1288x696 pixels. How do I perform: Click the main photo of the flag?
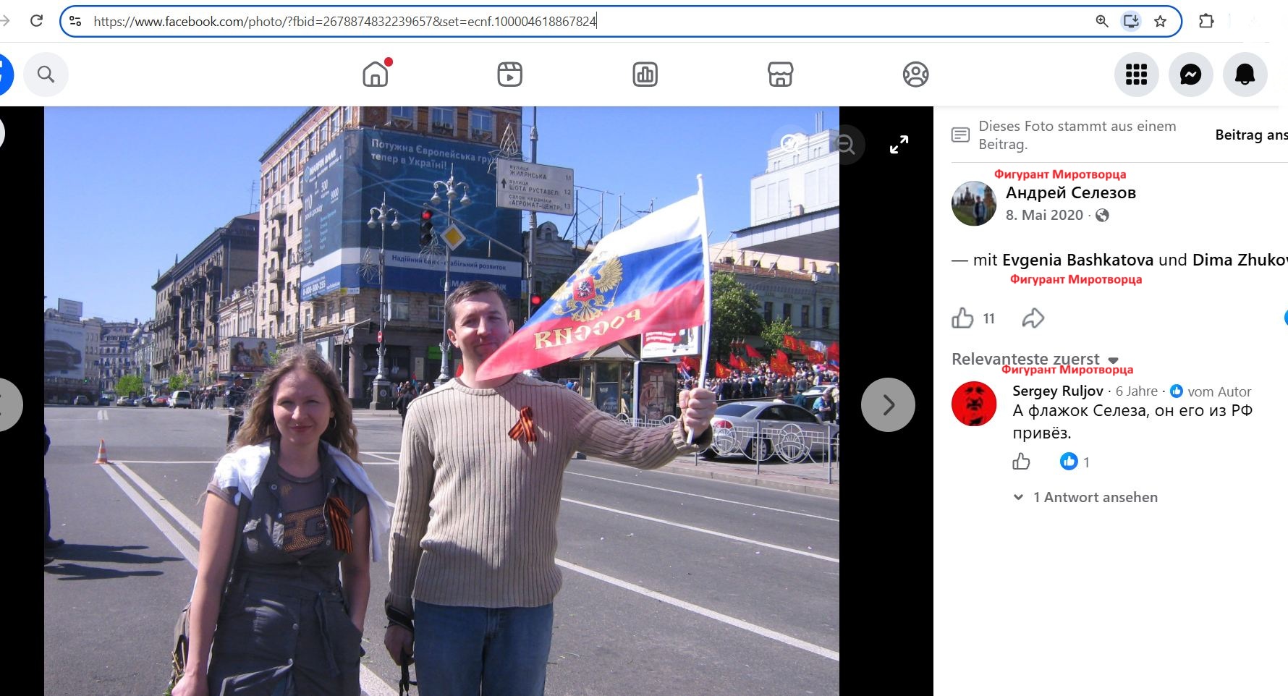(x=441, y=401)
